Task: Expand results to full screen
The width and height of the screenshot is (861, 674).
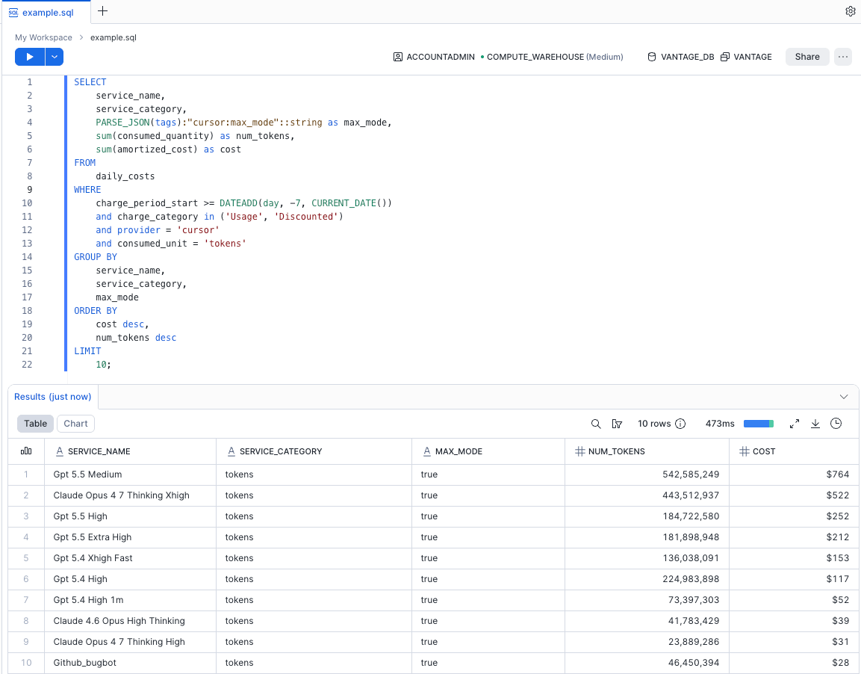Action: pyautogui.click(x=794, y=424)
